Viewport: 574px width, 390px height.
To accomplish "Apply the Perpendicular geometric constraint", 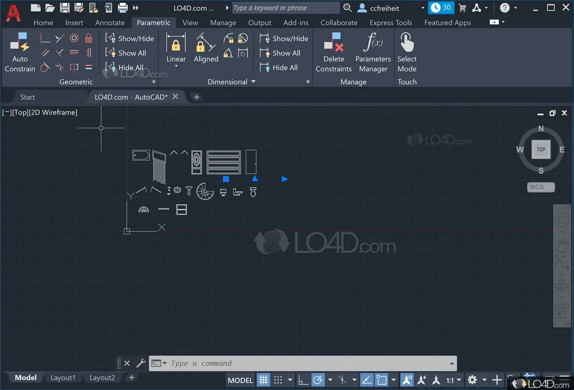I will pyautogui.click(x=45, y=38).
